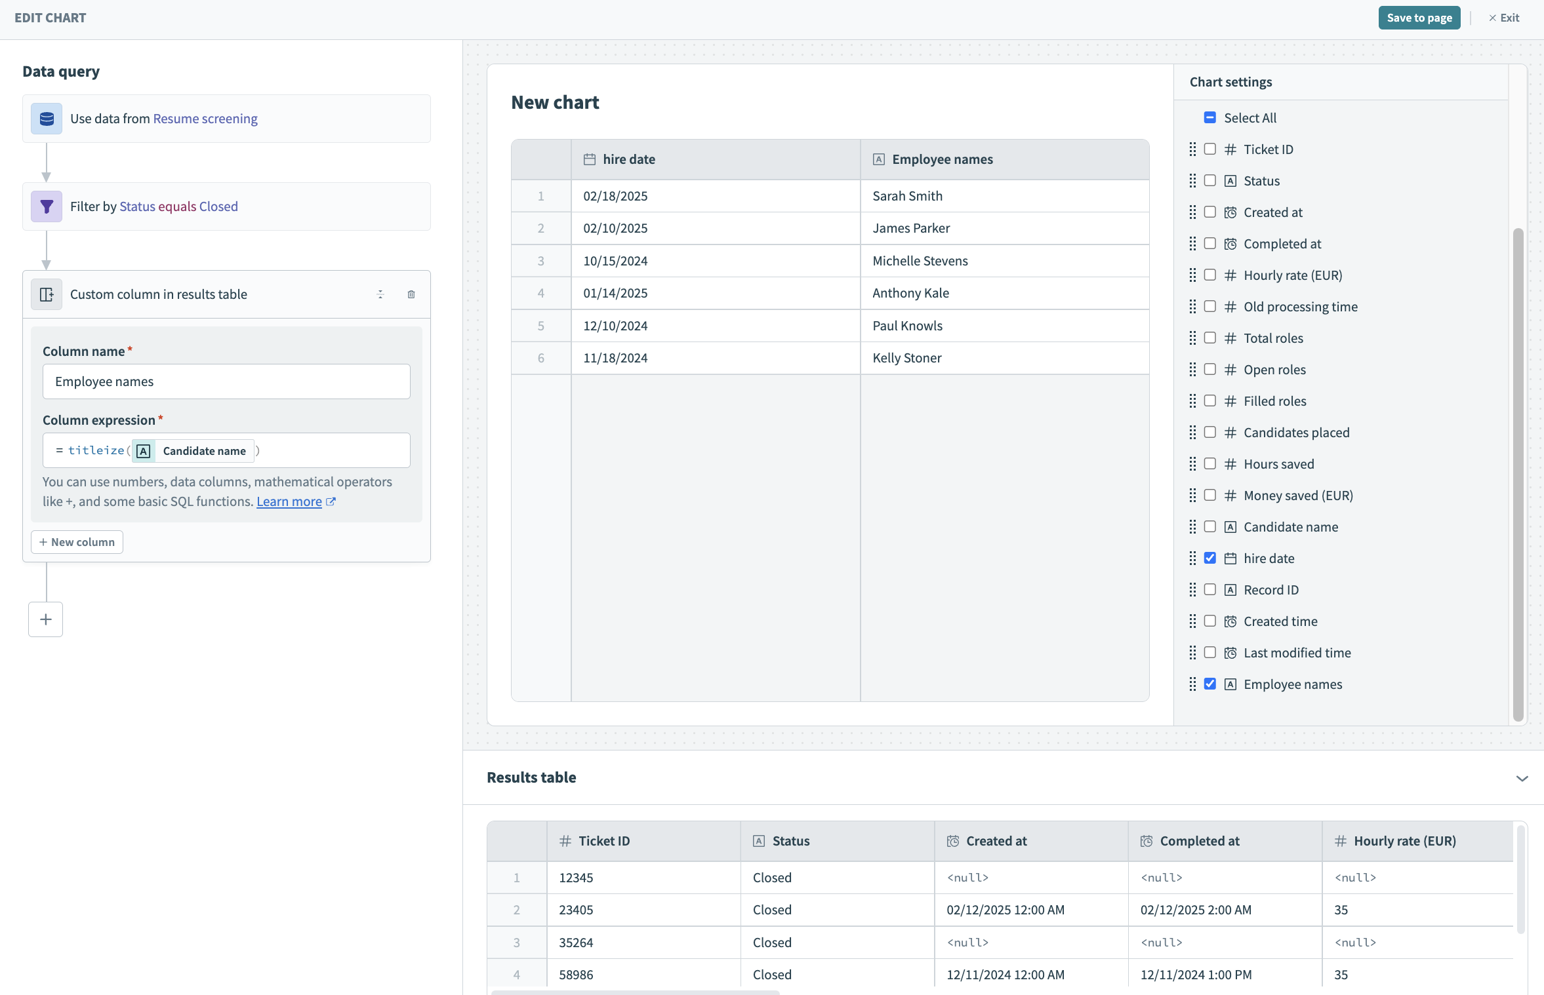The height and width of the screenshot is (995, 1544).
Task: Click the funnel filter step icon
Action: 47,206
